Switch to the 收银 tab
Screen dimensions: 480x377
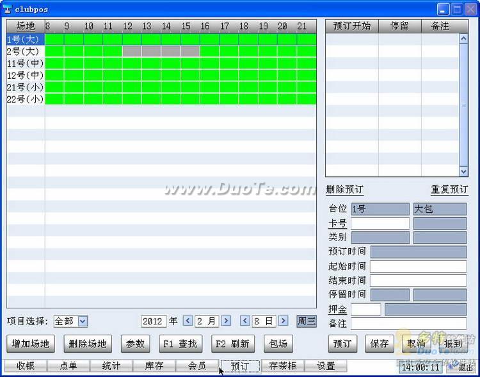click(x=26, y=366)
